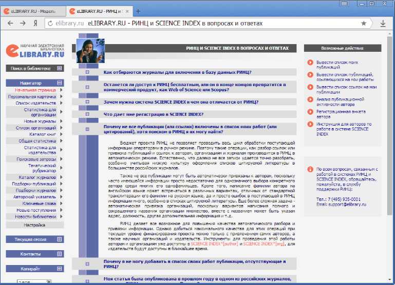Click arrow next to Каталог книг
Image resolution: width=395 pixels, height=285 pixels.
click(x=61, y=134)
